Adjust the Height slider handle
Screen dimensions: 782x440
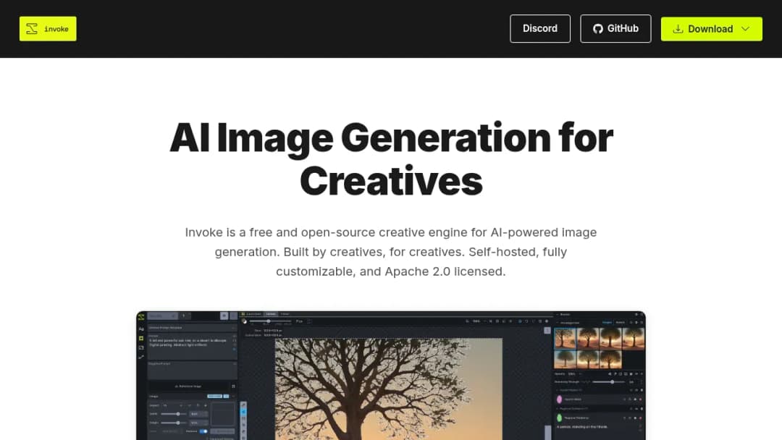tap(178, 423)
